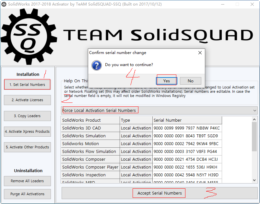Screen dimensions: 260x204
Task: Edit serial 9000 0000 0001 8043 TB9T SGD9
Action: pyautogui.click(x=187, y=136)
